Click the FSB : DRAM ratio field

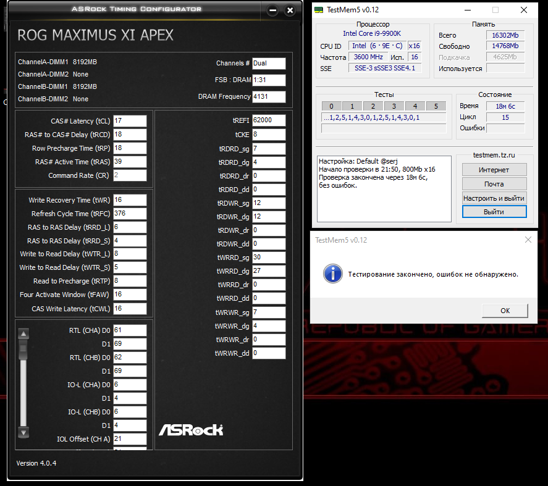point(269,80)
